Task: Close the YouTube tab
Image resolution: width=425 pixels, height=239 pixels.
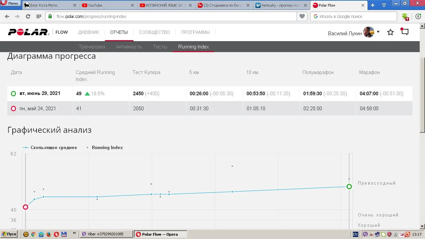Action: (x=132, y=5)
